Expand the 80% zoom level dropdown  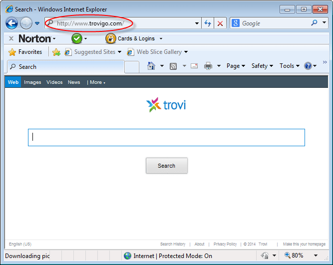[x=316, y=256]
